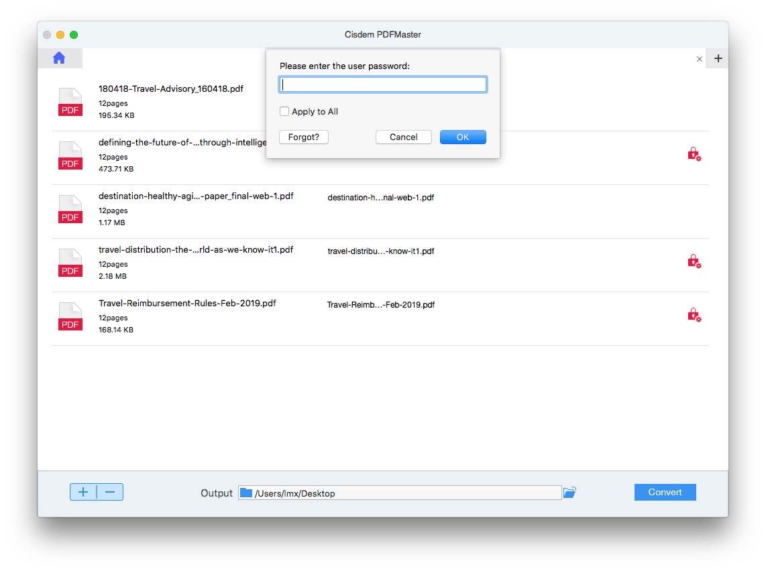The width and height of the screenshot is (766, 571).
Task: Focus the user password input field
Action: click(382, 85)
